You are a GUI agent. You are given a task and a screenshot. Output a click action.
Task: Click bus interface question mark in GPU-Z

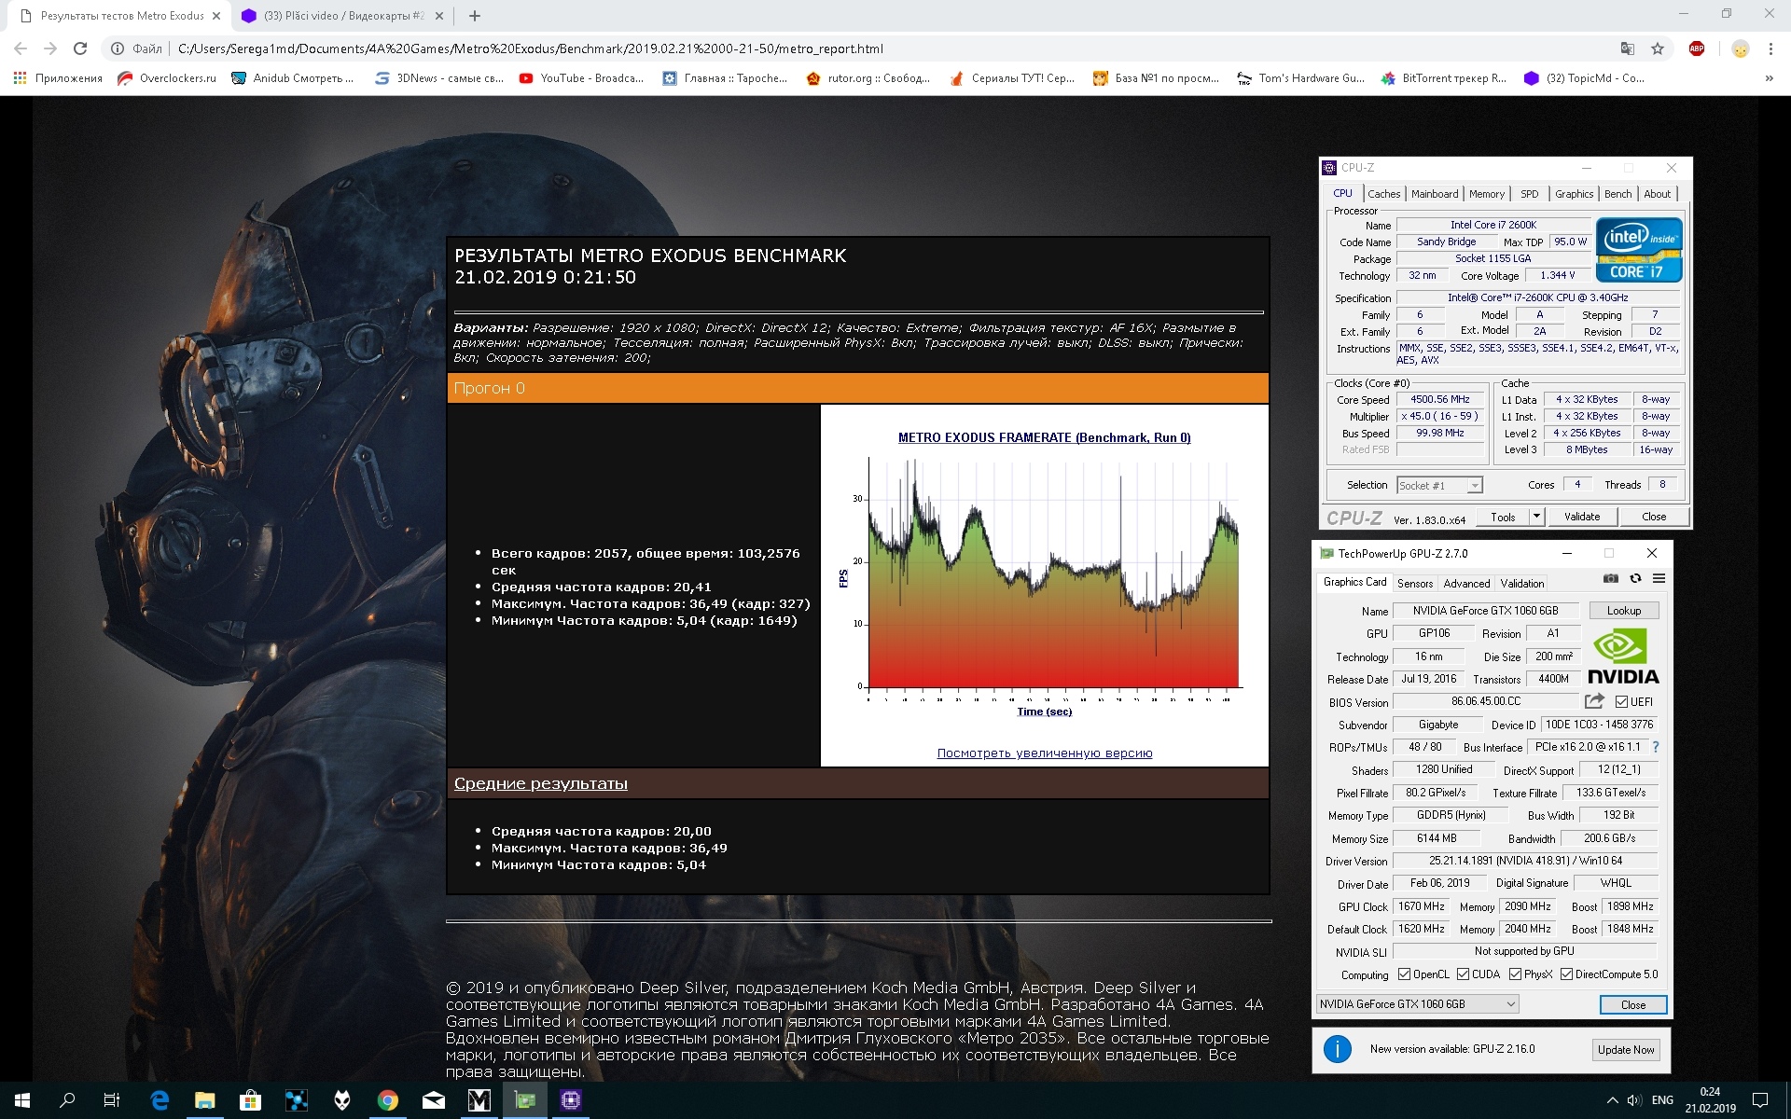pos(1656,747)
